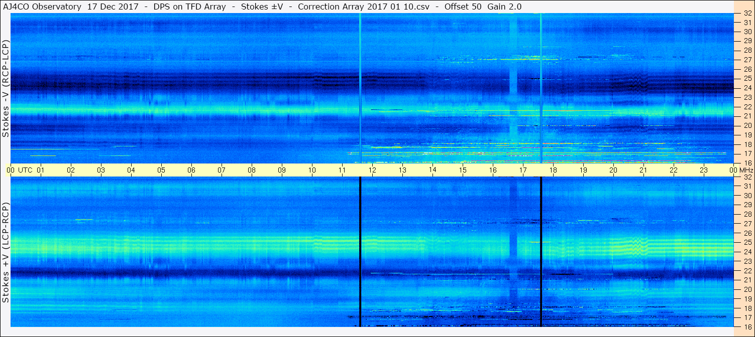Click the "Gain 2.0" value in title
The width and height of the screenshot is (755, 337).
click(504, 7)
